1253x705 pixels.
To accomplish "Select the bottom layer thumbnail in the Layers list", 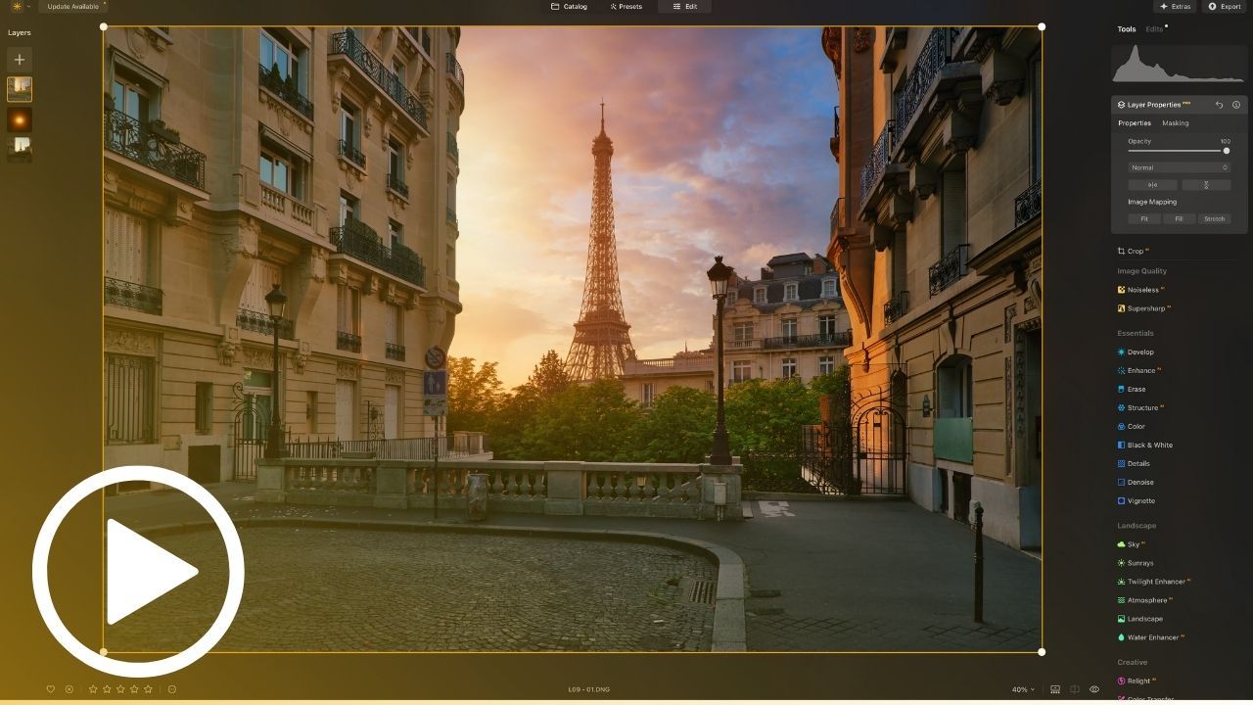I will 20,149.
